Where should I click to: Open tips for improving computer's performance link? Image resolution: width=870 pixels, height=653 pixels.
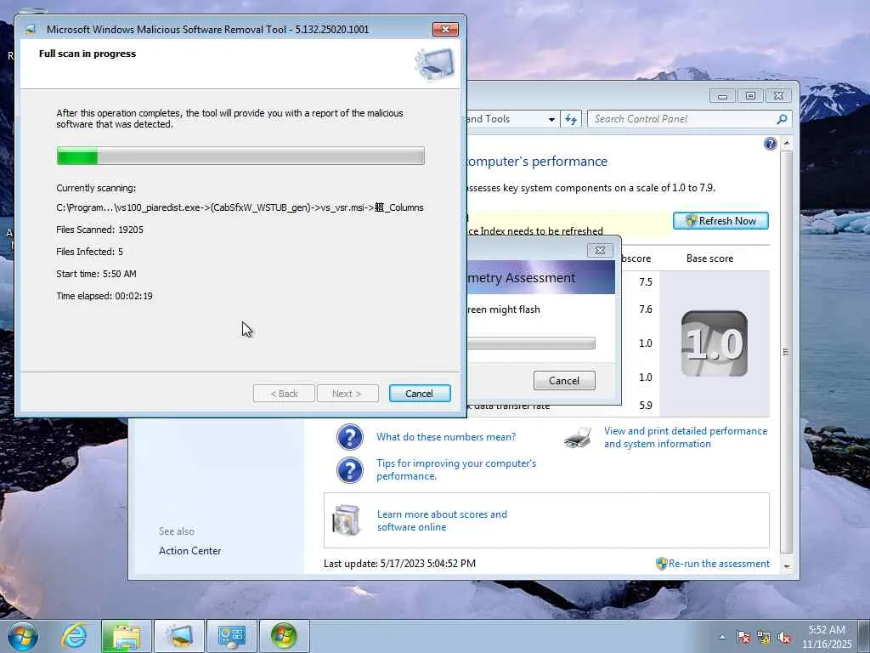[456, 469]
